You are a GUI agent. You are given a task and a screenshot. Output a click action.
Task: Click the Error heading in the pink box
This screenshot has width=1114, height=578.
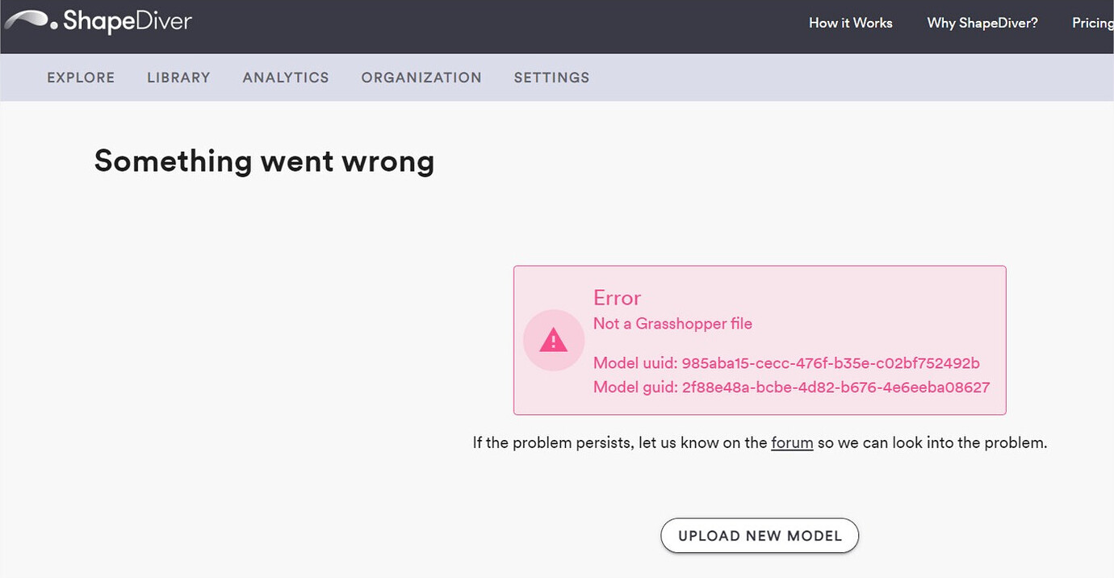tap(617, 298)
